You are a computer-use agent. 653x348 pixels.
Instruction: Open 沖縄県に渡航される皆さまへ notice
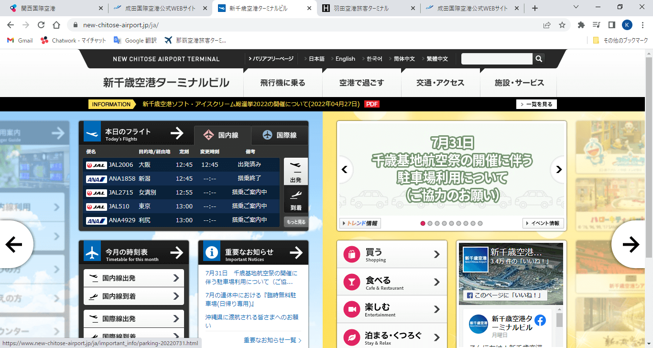click(252, 321)
